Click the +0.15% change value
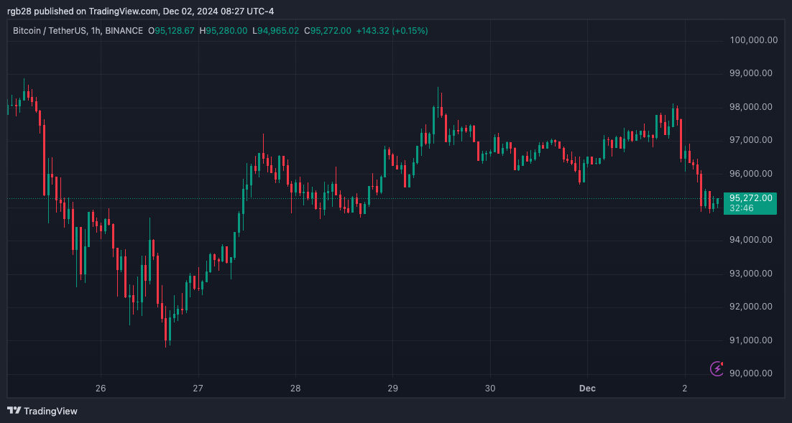Image resolution: width=792 pixels, height=423 pixels. pos(409,31)
